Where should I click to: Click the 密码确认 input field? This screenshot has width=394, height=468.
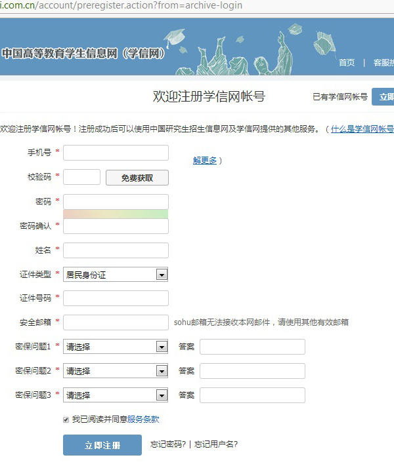116,226
